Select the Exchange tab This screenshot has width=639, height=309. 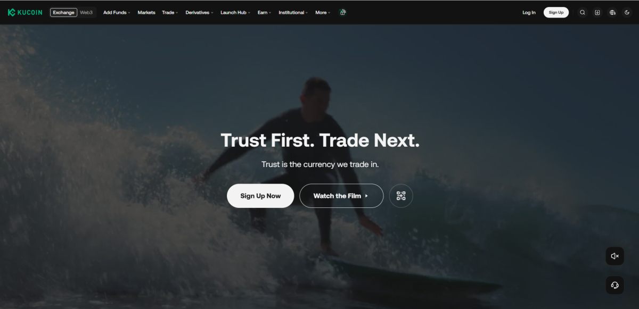pos(64,12)
